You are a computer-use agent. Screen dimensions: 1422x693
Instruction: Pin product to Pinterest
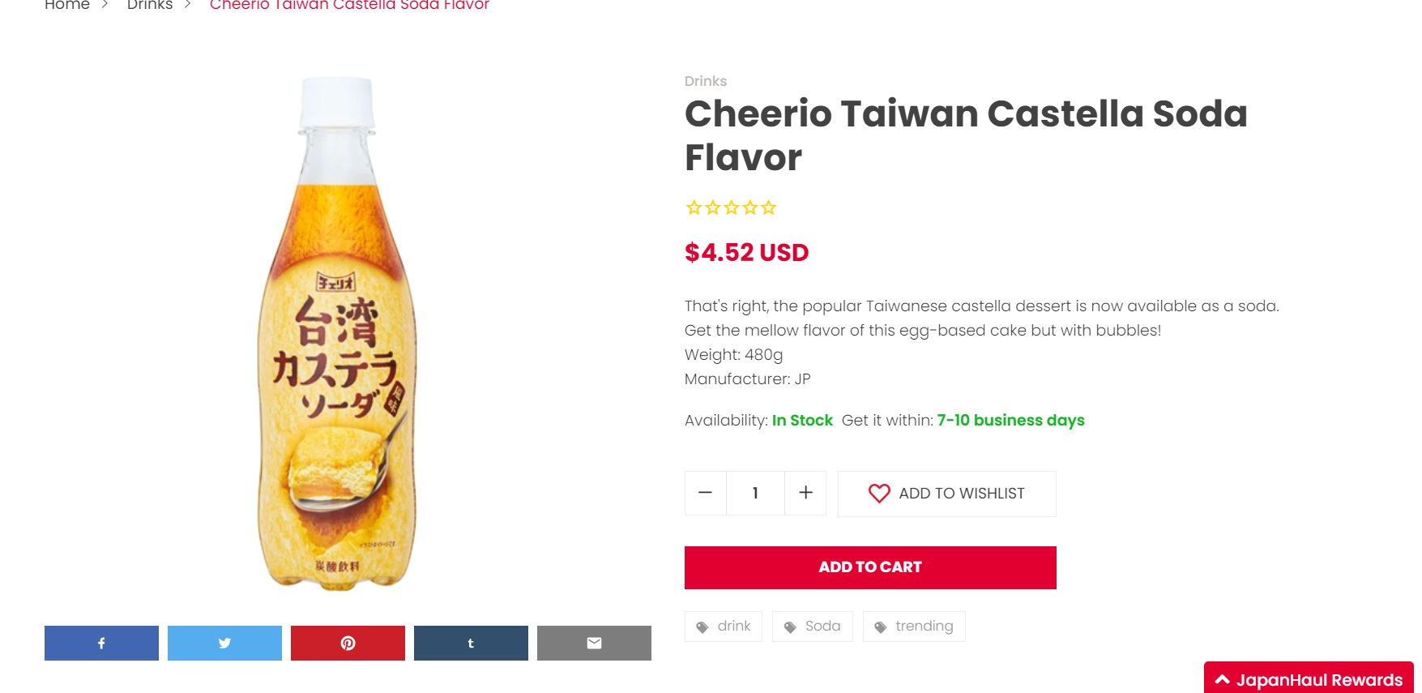click(348, 643)
